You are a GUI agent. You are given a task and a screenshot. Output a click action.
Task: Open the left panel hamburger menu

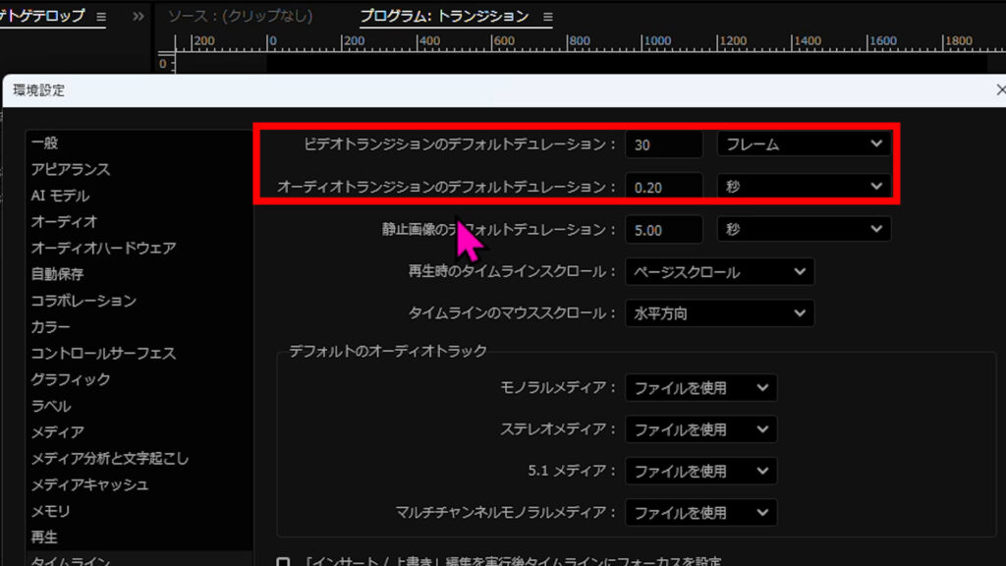[102, 17]
